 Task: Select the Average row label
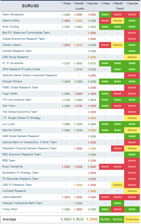click(9, 219)
